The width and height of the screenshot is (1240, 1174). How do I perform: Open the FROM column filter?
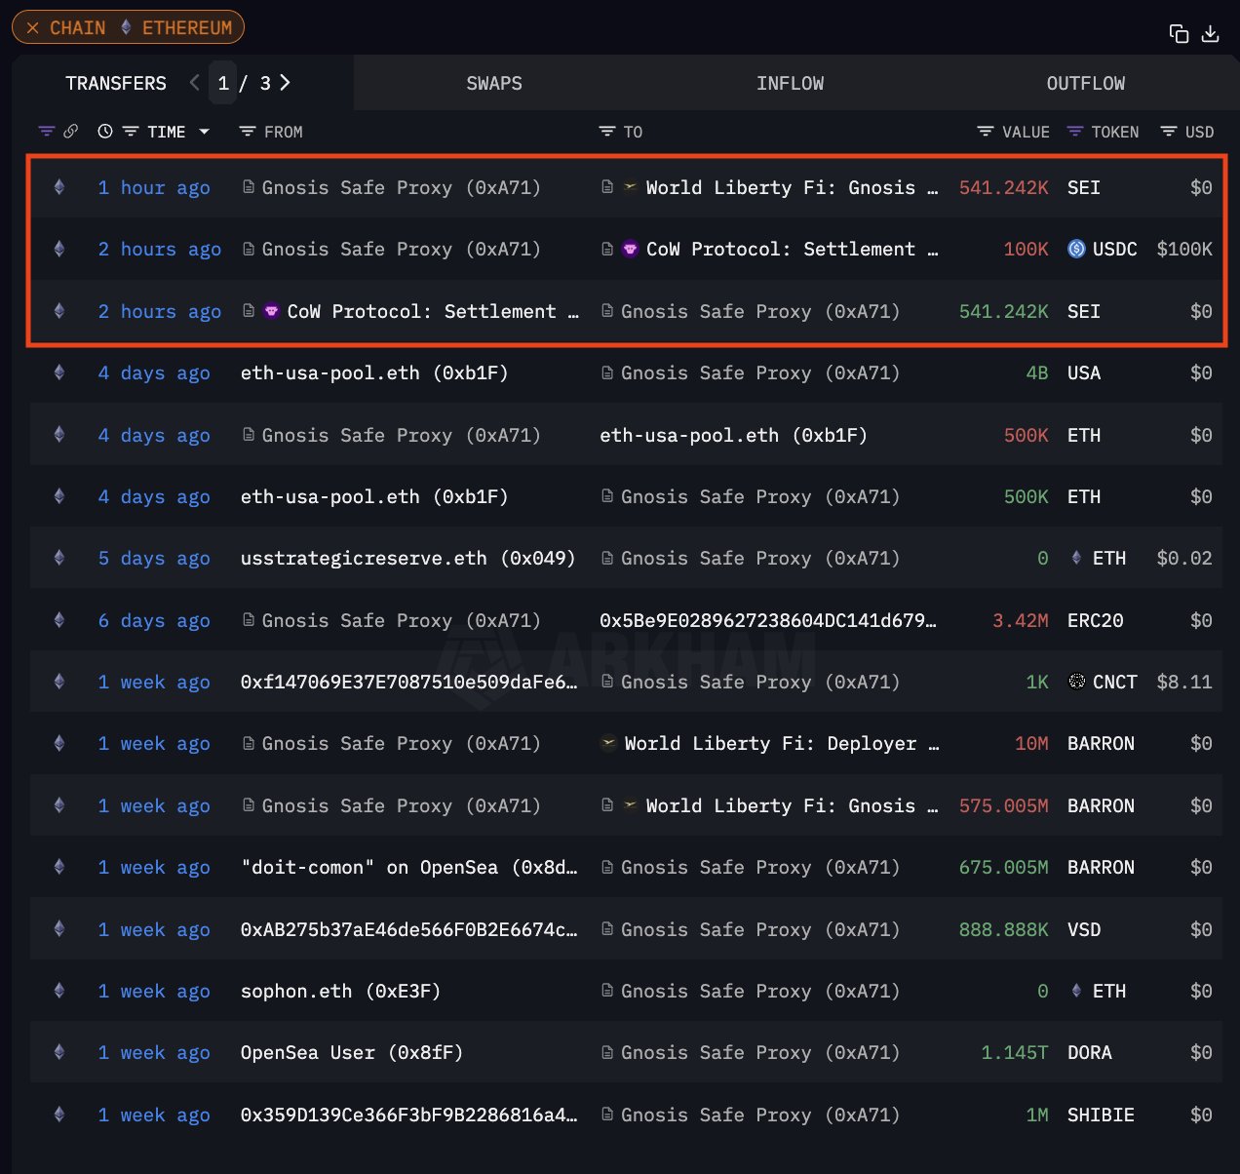click(x=248, y=132)
